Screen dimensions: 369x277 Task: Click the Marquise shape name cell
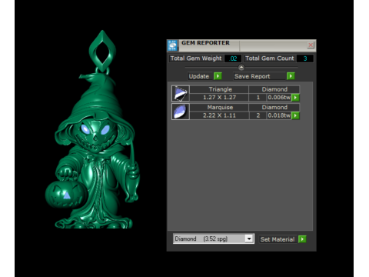pyautogui.click(x=219, y=107)
